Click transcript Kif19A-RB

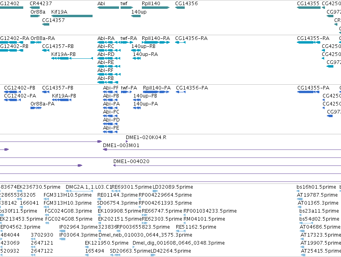tap(63, 54)
